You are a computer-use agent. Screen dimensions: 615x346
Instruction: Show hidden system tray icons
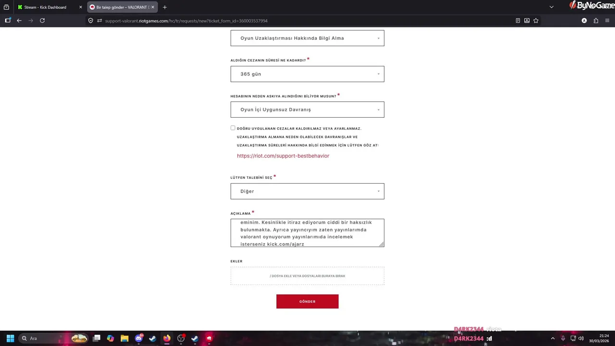tap(553, 338)
